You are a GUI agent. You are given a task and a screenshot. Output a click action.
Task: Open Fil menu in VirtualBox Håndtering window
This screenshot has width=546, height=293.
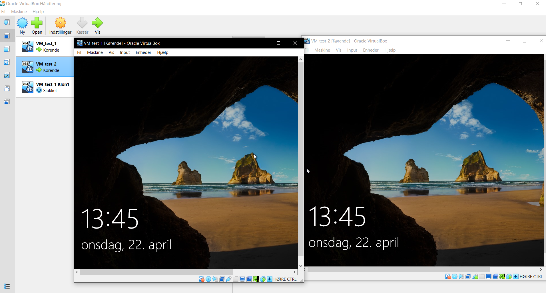(3, 12)
